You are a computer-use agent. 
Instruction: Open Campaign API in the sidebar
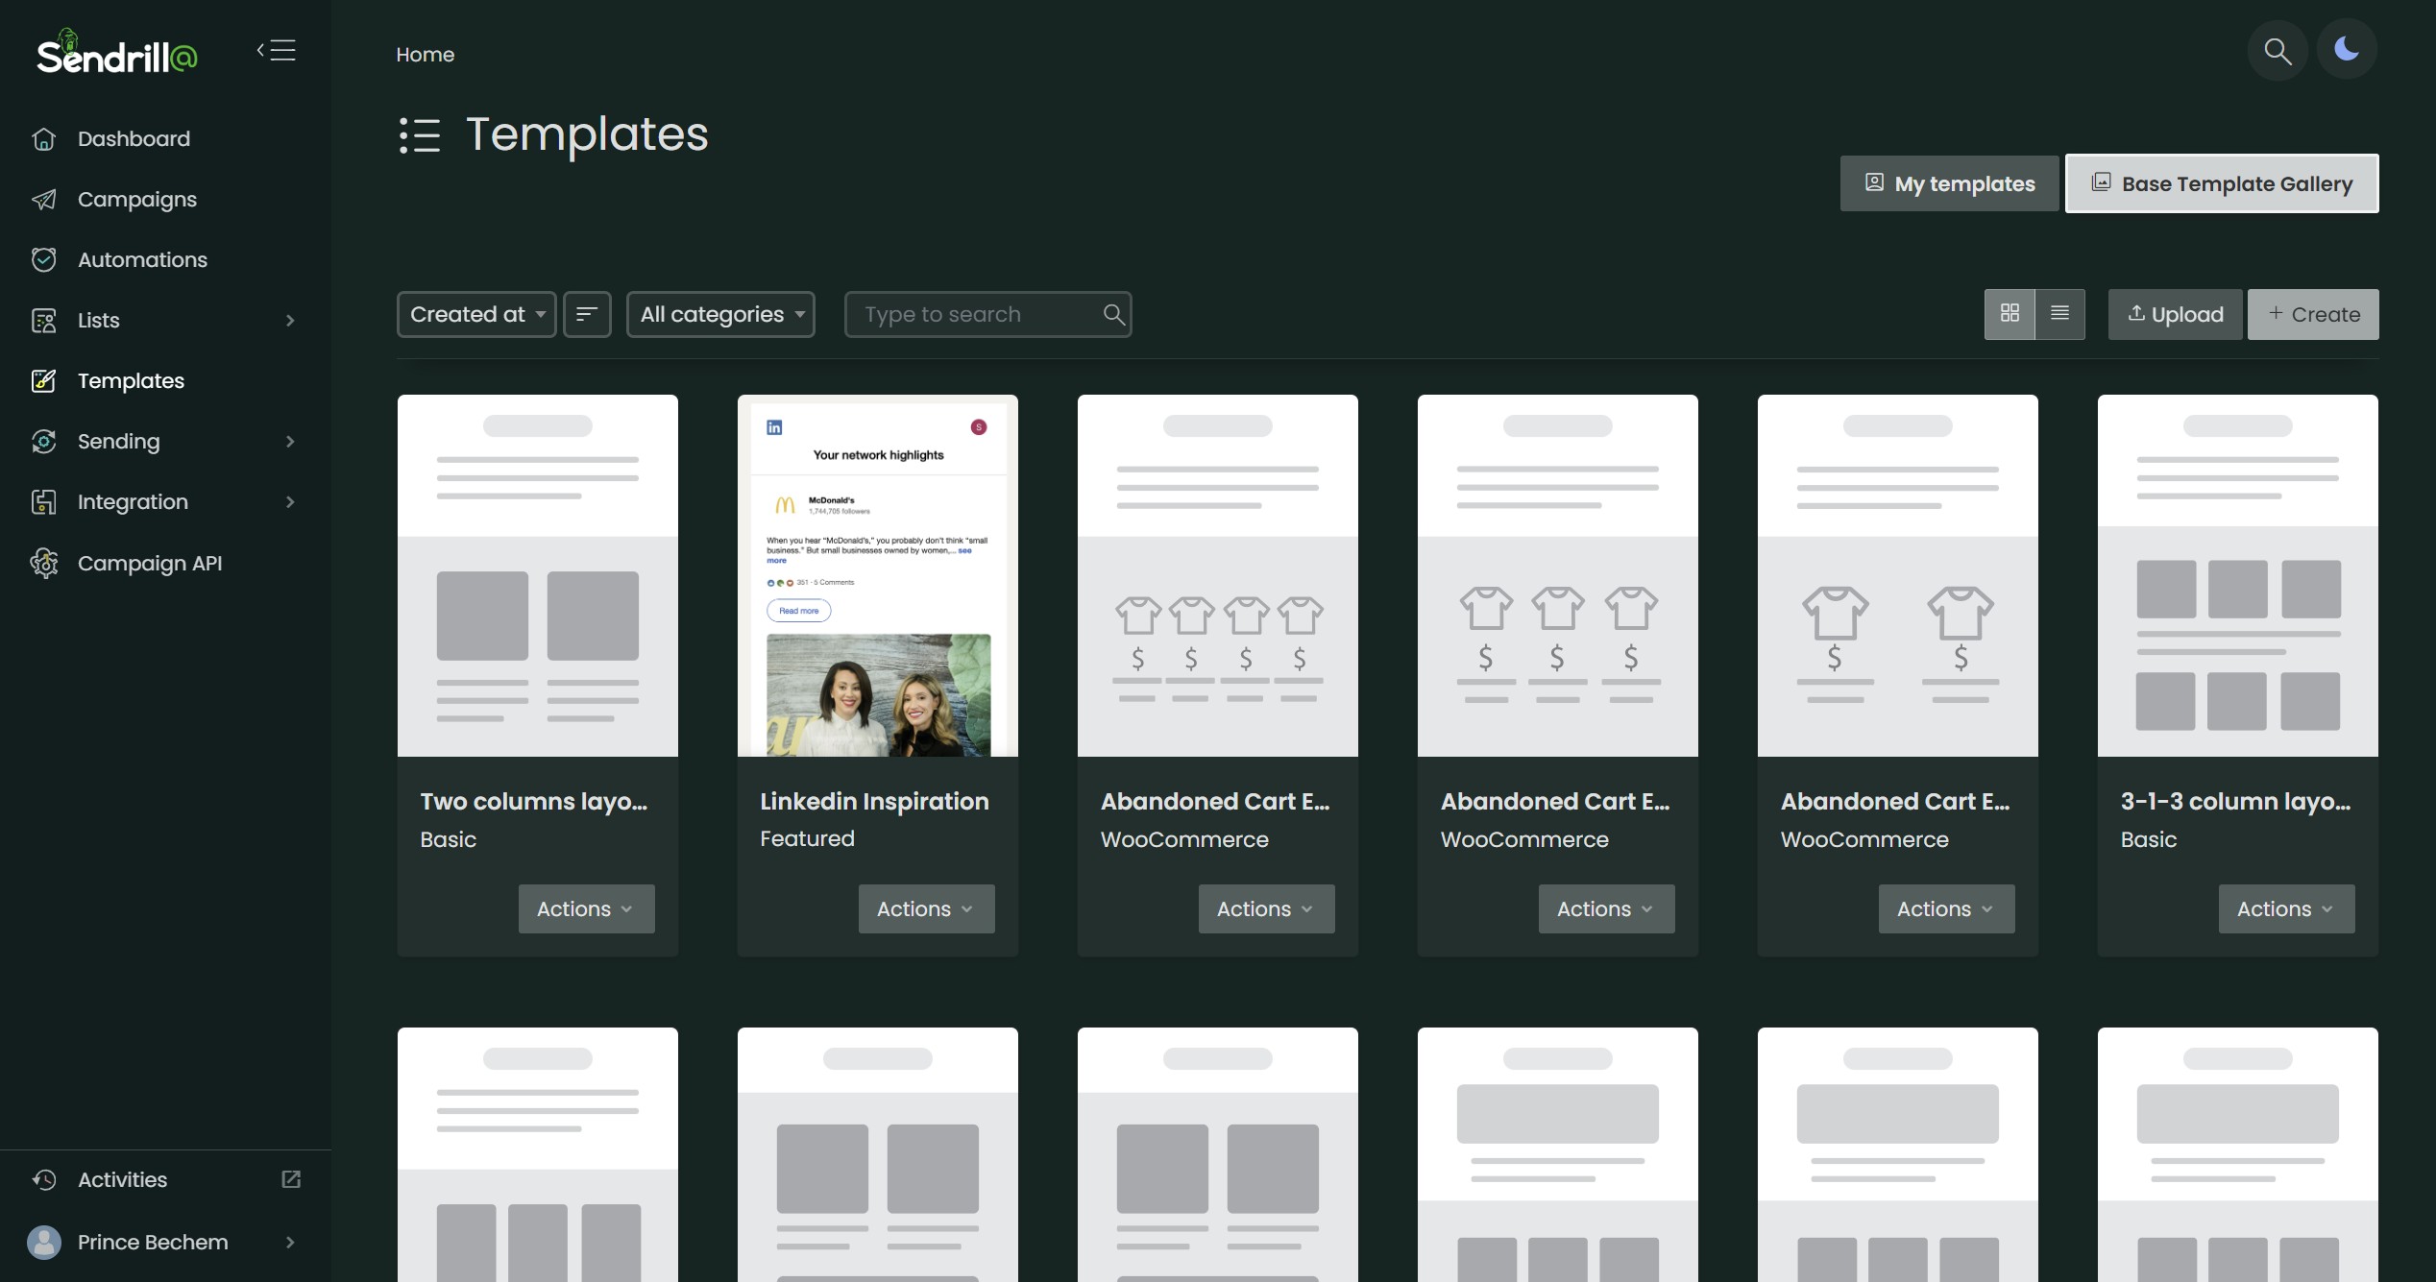coord(149,564)
